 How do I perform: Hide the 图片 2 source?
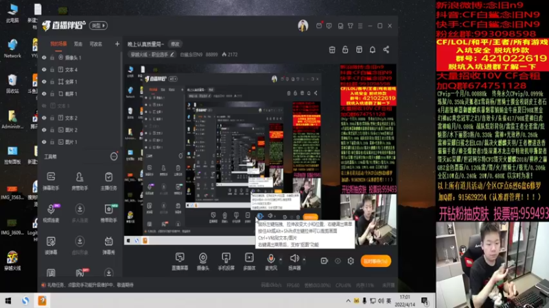[x=44, y=130]
